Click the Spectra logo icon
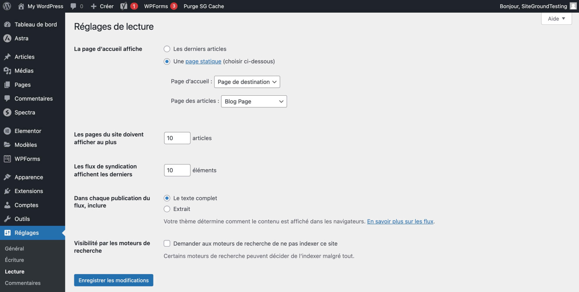The image size is (579, 292). pyautogui.click(x=7, y=113)
